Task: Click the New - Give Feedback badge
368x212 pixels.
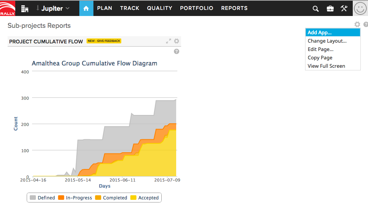Action: click(104, 41)
